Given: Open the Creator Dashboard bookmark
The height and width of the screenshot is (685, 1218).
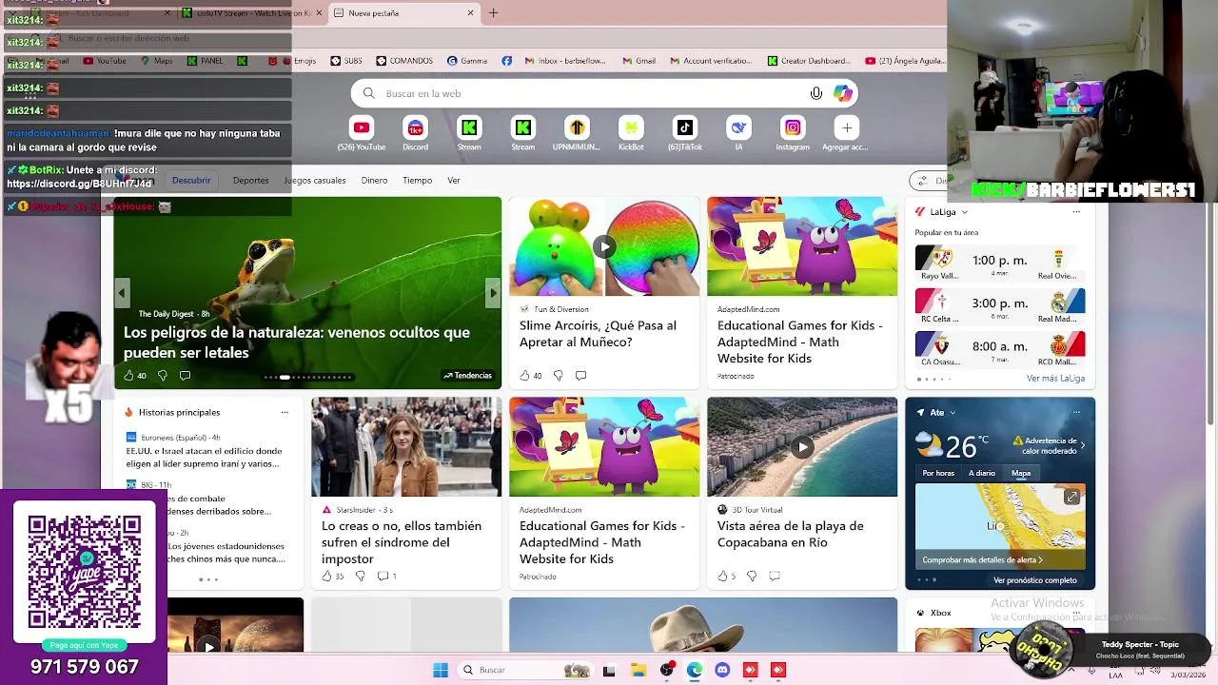Looking at the screenshot, I should pyautogui.click(x=808, y=61).
